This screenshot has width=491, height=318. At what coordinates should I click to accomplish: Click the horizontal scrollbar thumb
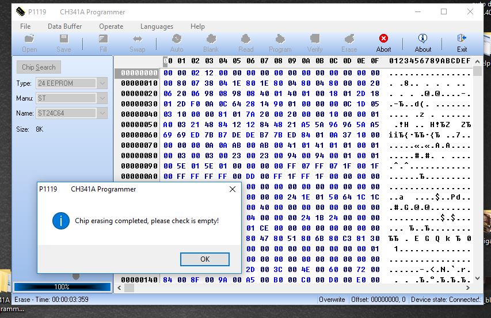(x=130, y=288)
